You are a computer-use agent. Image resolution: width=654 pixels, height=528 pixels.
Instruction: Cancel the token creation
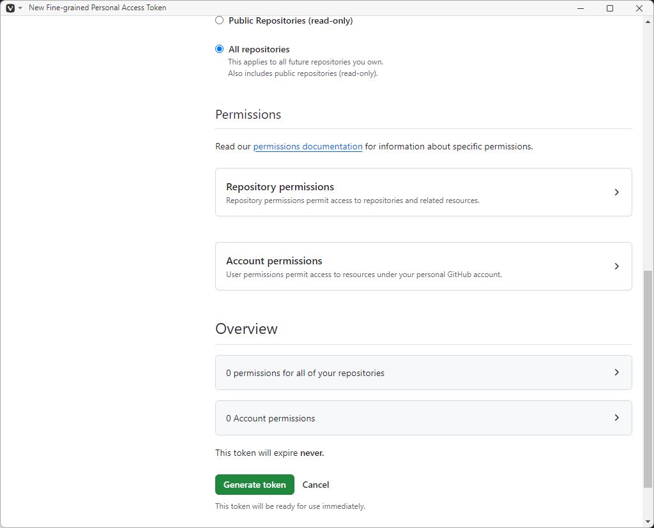coord(316,485)
